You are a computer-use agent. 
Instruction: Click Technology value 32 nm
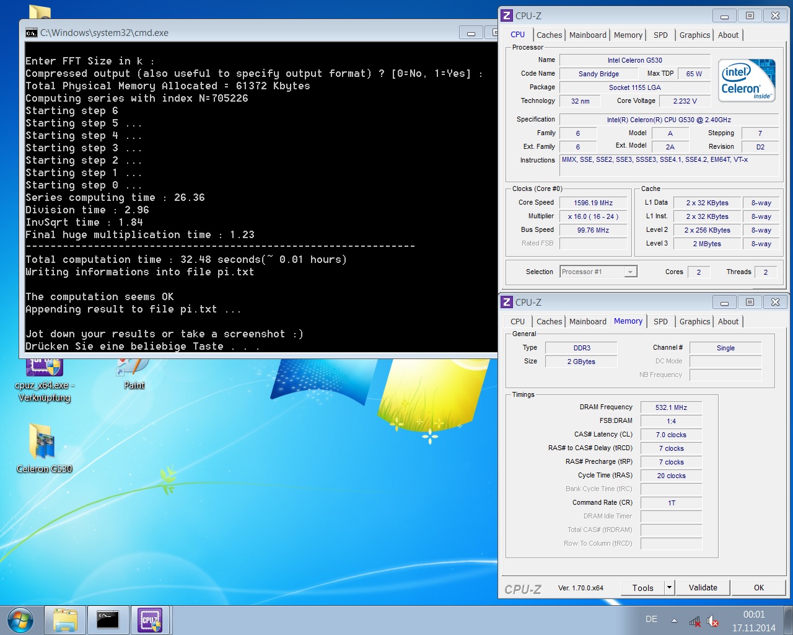click(x=580, y=101)
